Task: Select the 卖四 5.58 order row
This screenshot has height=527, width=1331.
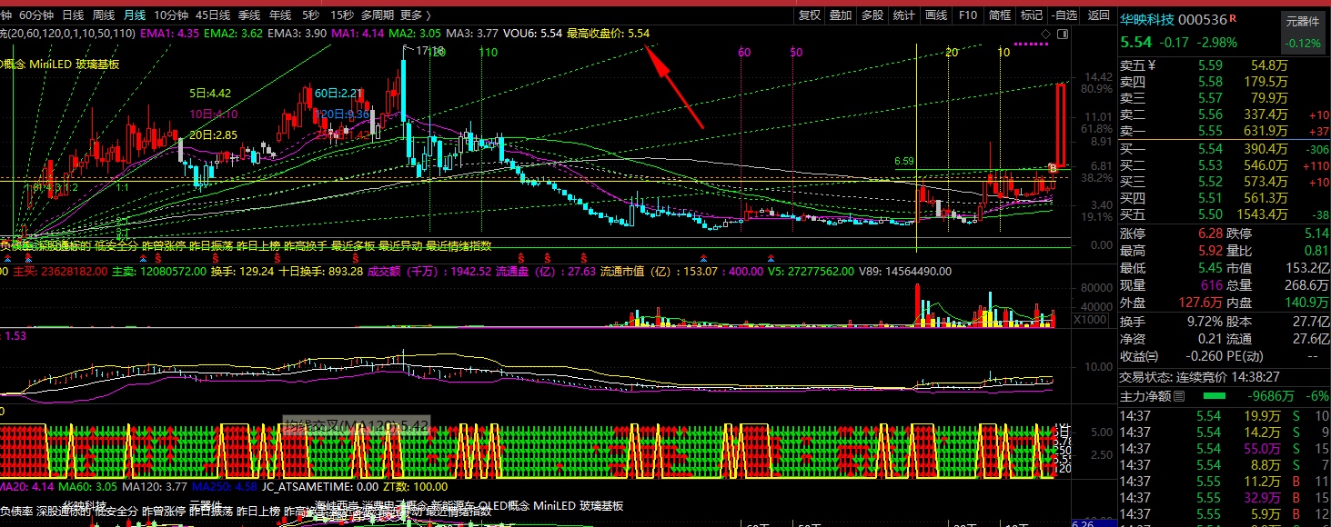Action: [1223, 82]
